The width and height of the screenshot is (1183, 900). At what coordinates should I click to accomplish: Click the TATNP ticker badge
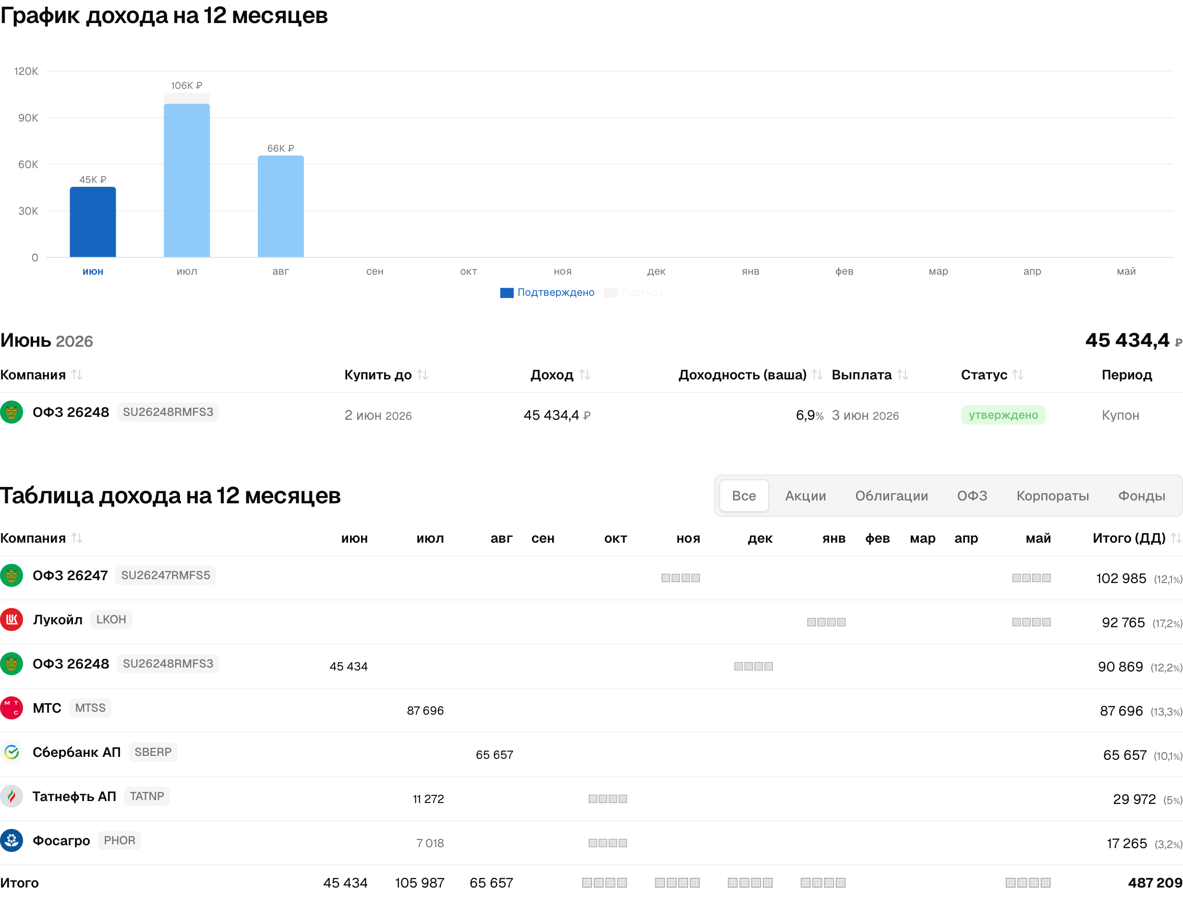[x=147, y=797]
